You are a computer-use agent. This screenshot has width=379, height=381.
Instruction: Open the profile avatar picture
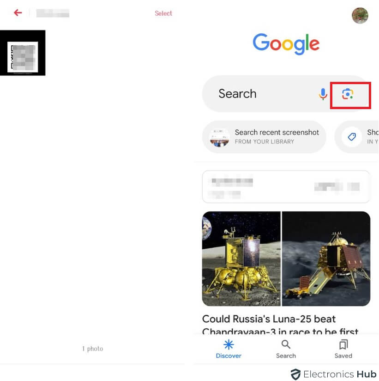click(360, 16)
